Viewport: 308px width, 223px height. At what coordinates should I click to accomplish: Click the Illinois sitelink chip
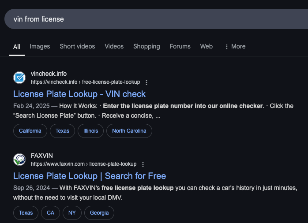[x=90, y=131]
